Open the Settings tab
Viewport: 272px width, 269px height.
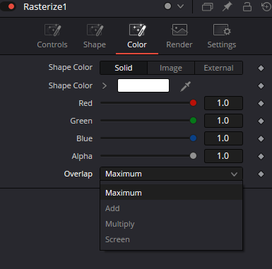[222, 36]
